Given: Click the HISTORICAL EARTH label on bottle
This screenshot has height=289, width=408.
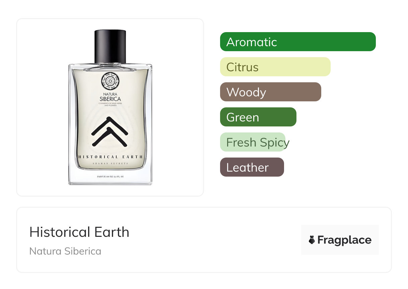Looking at the screenshot, I should pos(110,157).
